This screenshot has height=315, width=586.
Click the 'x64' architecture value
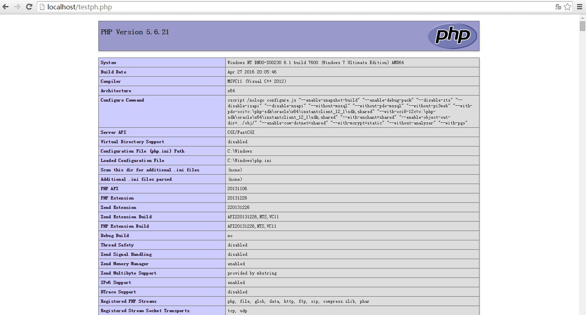[231, 91]
